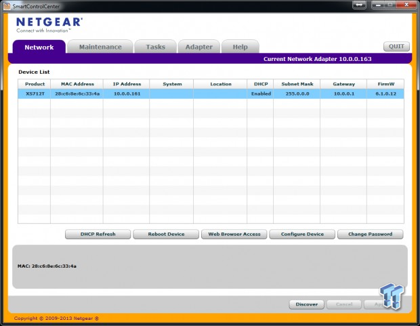Open the Help tab

coord(240,47)
